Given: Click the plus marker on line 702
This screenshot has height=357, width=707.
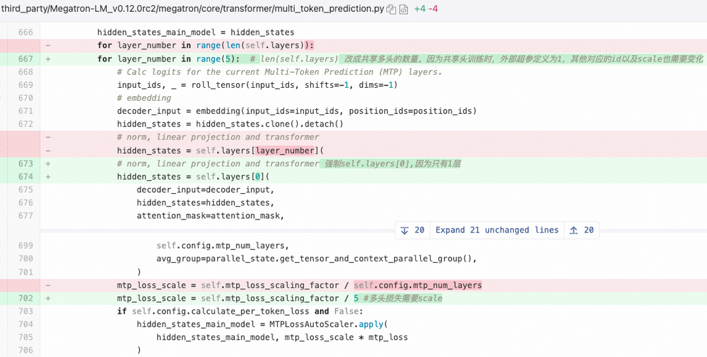Looking at the screenshot, I should (48, 298).
